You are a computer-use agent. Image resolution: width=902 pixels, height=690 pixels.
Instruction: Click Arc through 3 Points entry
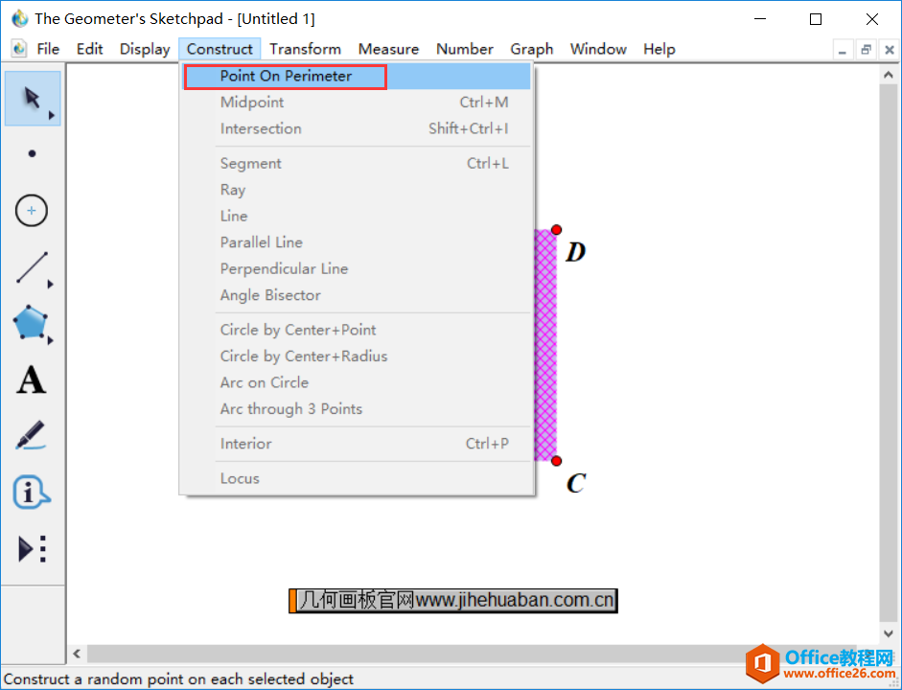click(357, 409)
